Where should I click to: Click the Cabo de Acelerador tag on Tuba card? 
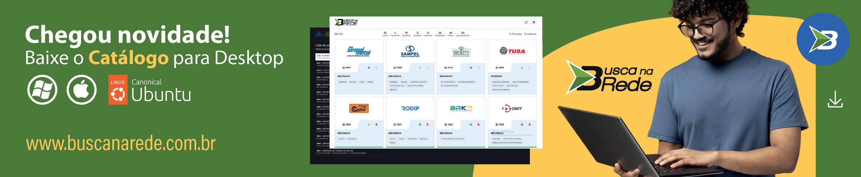500,82
